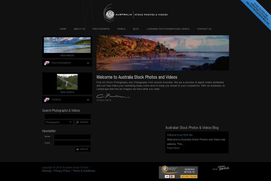Go to About Us page
271x181 pixels.
(x=79, y=29)
